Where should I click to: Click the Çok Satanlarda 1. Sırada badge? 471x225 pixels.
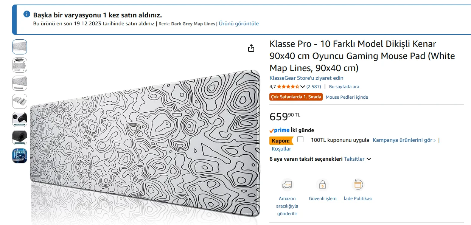[296, 97]
